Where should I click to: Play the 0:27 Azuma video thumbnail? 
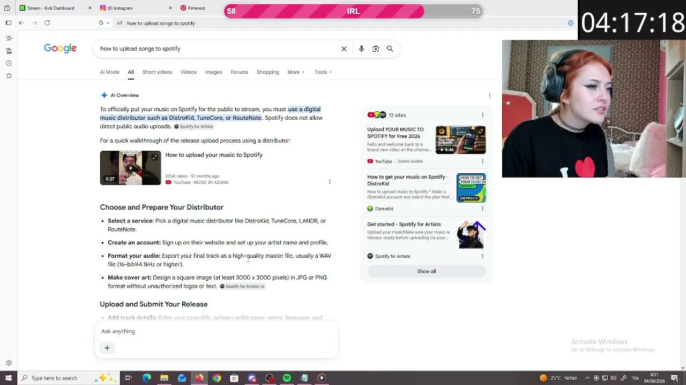click(130, 168)
